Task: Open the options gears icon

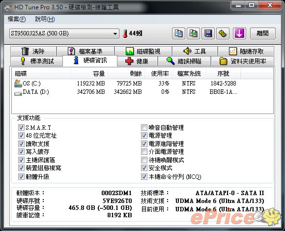Action: (223, 33)
